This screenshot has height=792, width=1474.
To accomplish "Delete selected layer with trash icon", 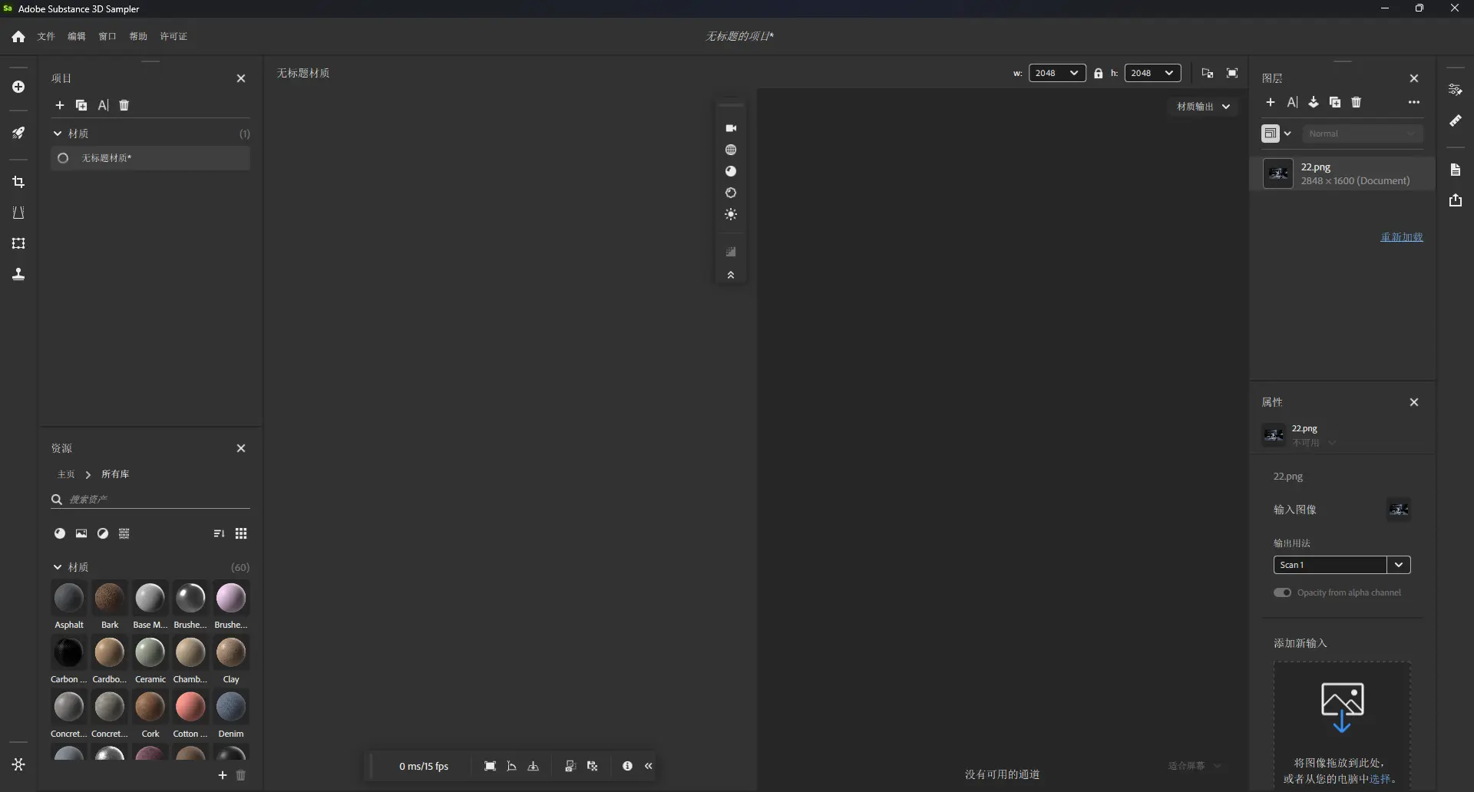I will 1357,102.
